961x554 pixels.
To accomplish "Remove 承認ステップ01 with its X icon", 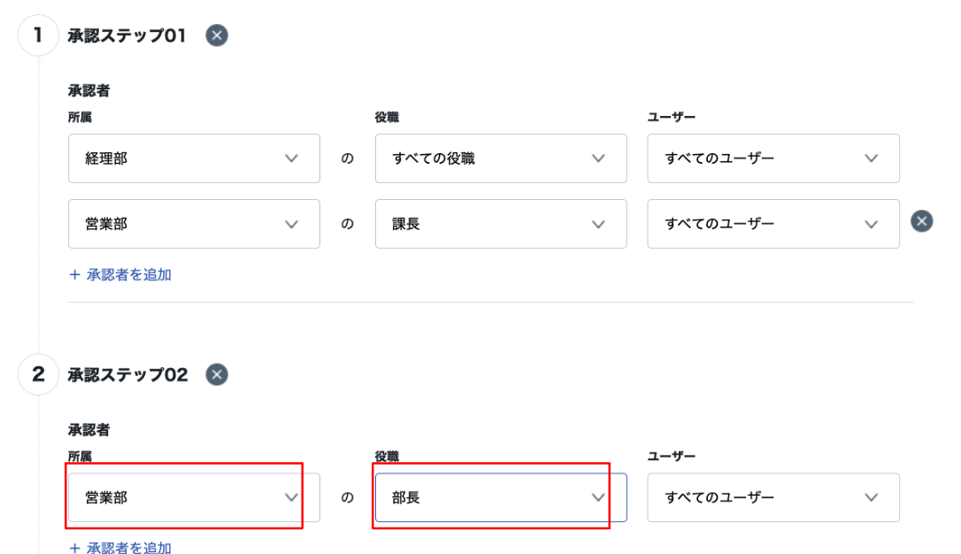I will [216, 35].
